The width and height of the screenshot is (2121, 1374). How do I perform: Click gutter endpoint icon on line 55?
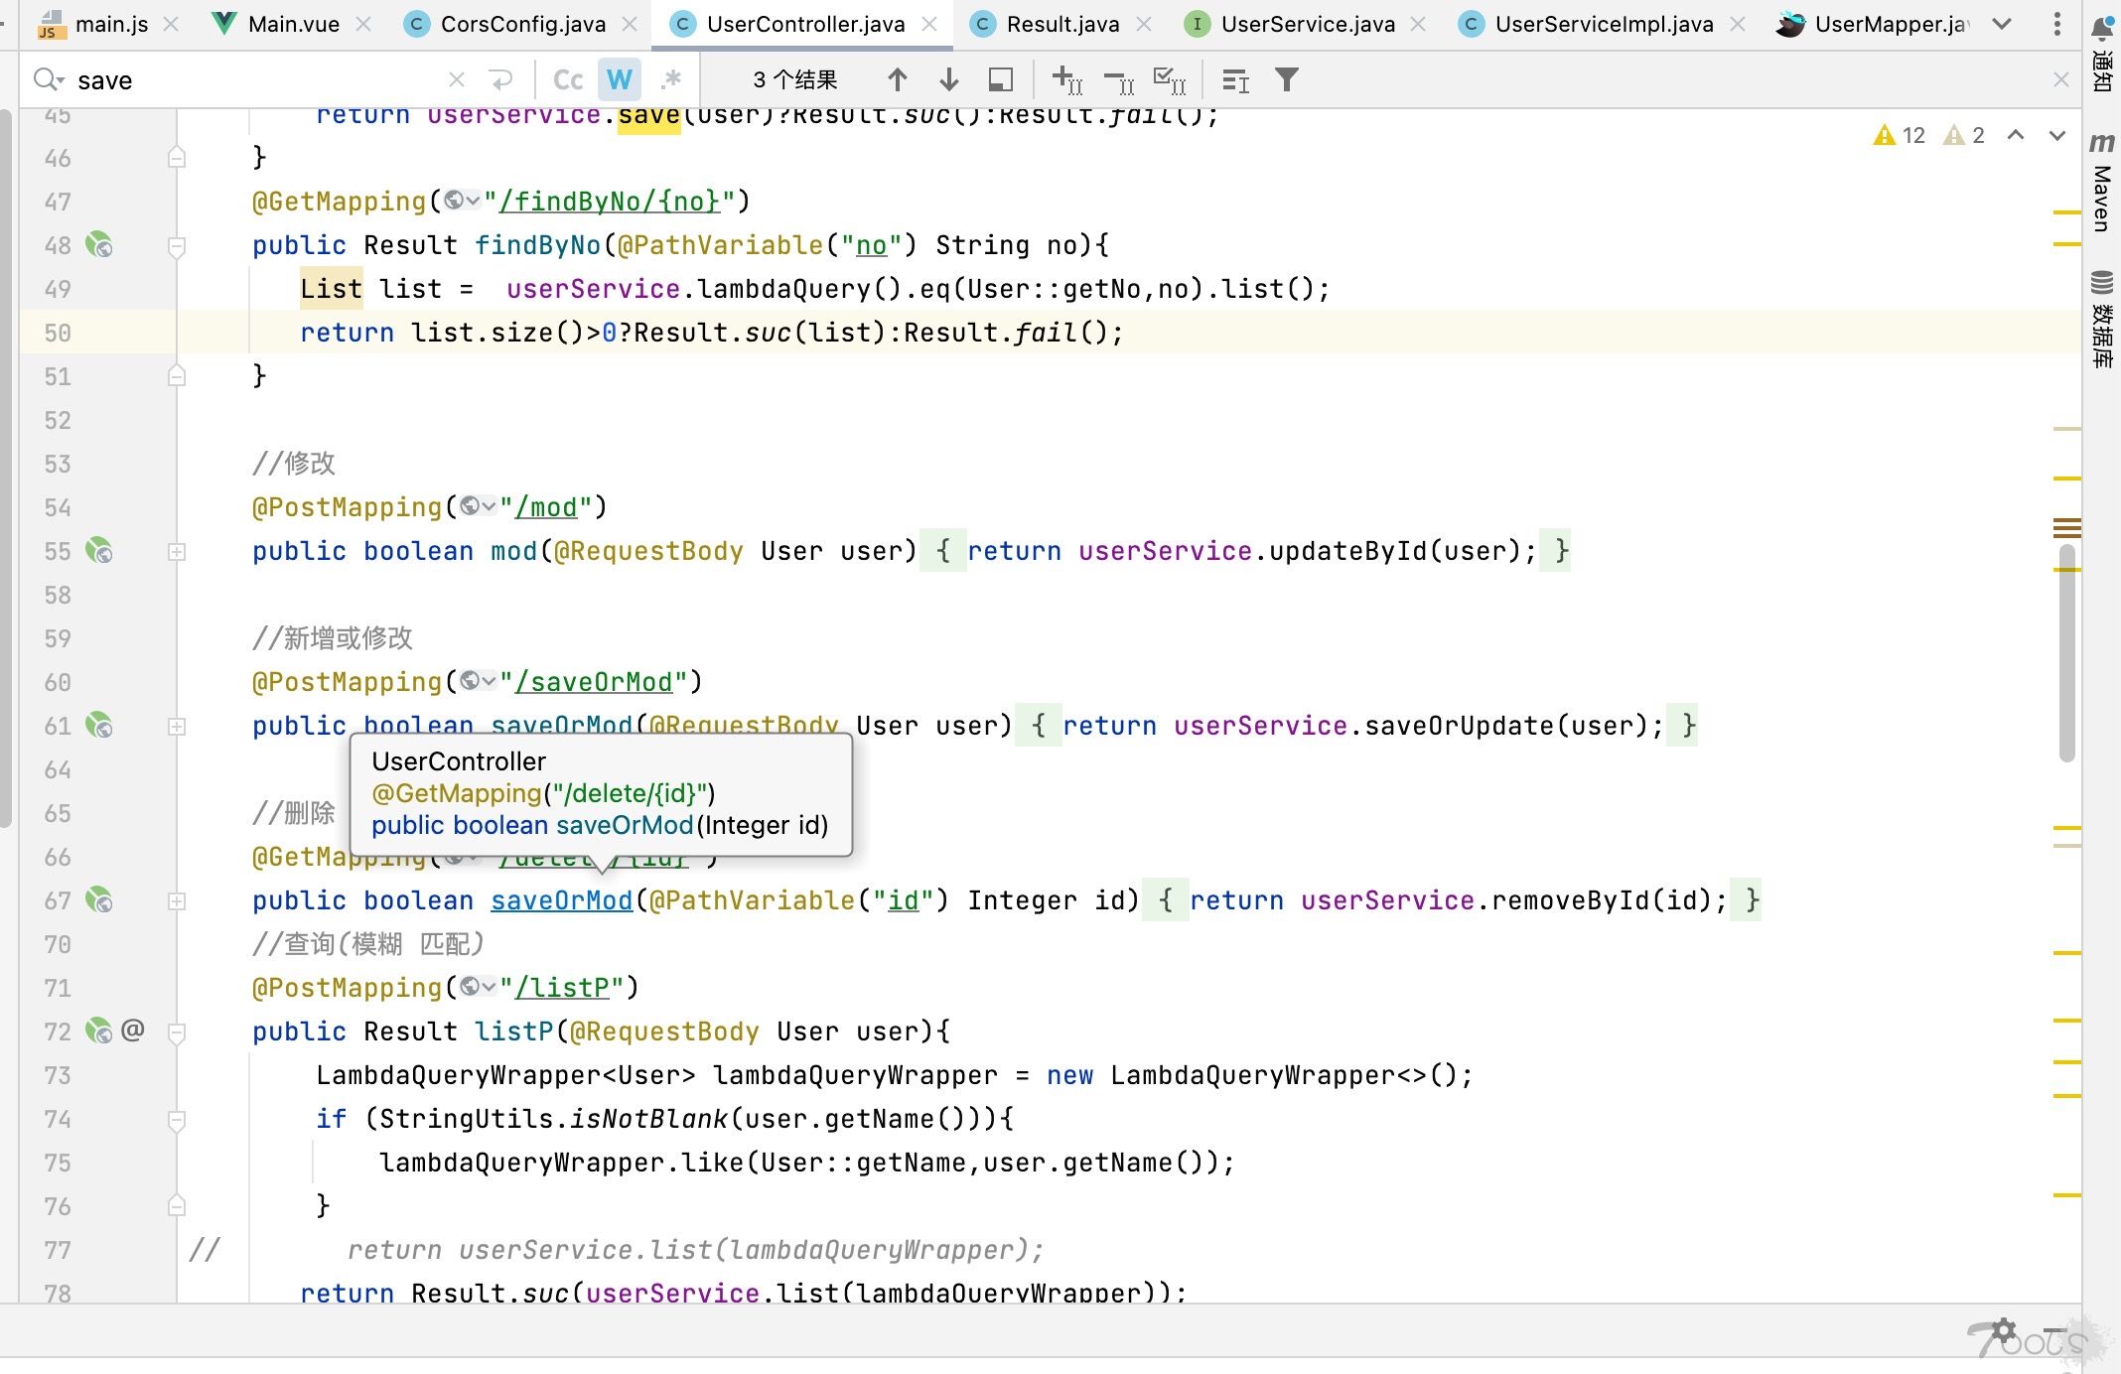tap(98, 551)
